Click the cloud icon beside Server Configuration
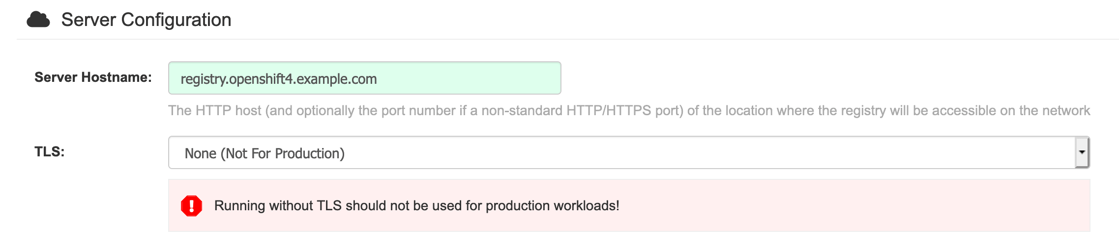Viewport: 1119px width, 248px height. (38, 20)
